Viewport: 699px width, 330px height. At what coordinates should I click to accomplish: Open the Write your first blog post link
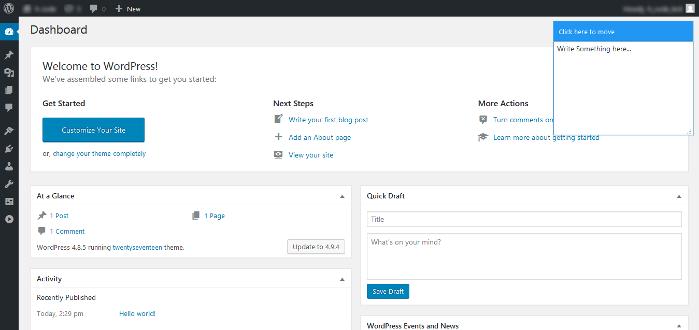329,120
